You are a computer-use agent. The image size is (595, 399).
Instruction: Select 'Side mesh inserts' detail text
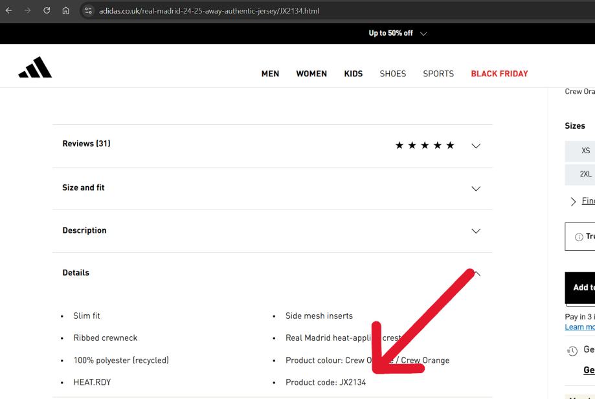pos(319,316)
